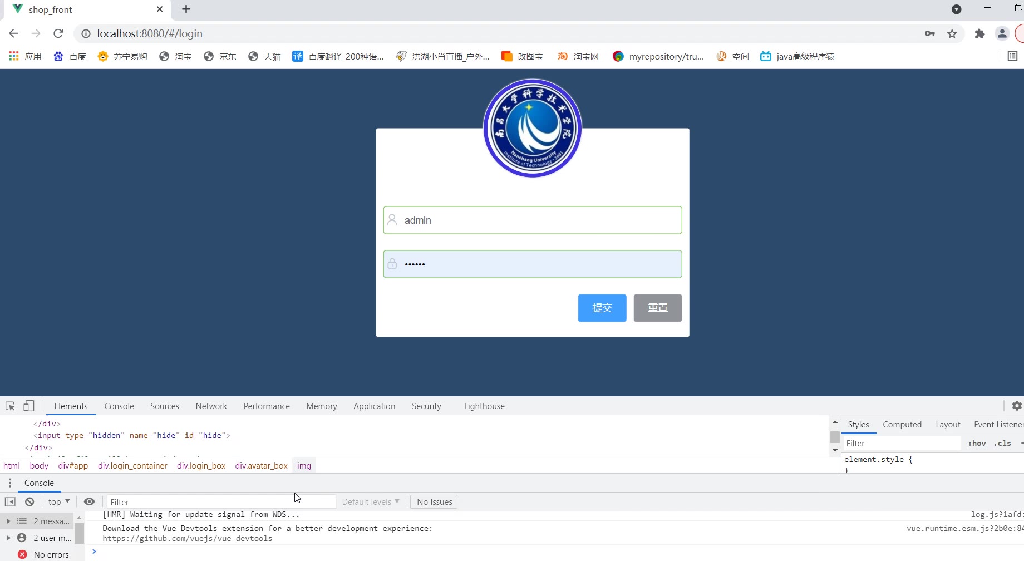This screenshot has width=1024, height=561.
Task: Focus the admin username field
Action: click(x=533, y=220)
